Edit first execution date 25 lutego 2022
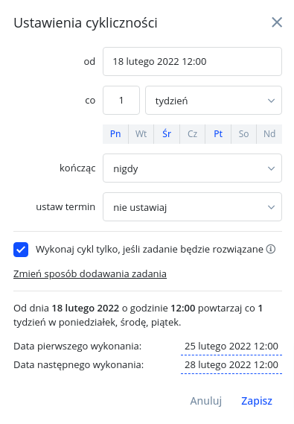This screenshot has width=294, height=424. point(231,347)
